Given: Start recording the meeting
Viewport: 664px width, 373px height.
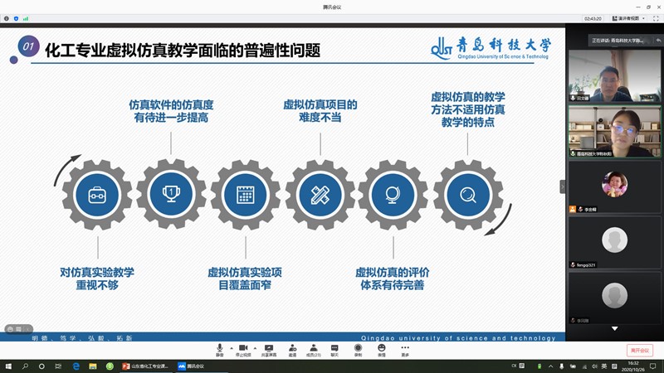Looking at the screenshot, I should [358, 348].
